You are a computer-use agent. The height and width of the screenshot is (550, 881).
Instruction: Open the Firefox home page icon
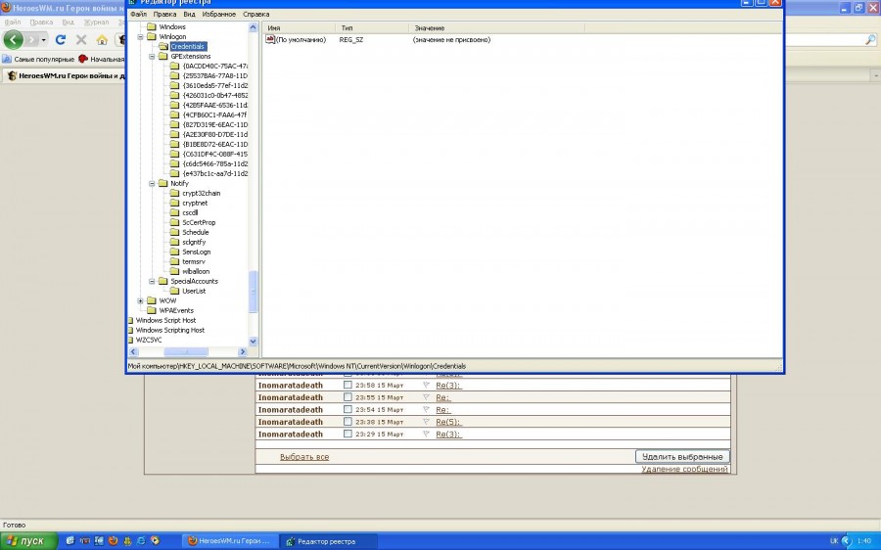pyautogui.click(x=102, y=39)
